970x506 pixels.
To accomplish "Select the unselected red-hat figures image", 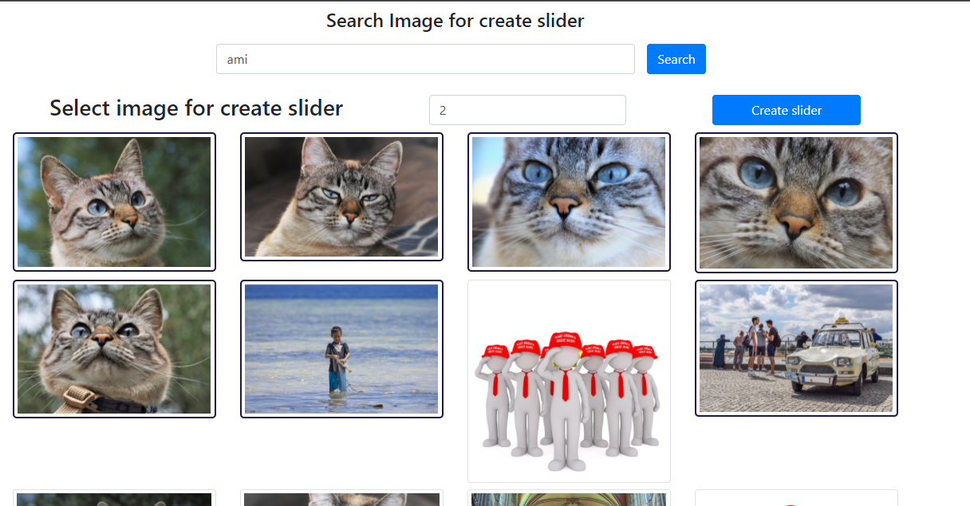I will coord(569,381).
